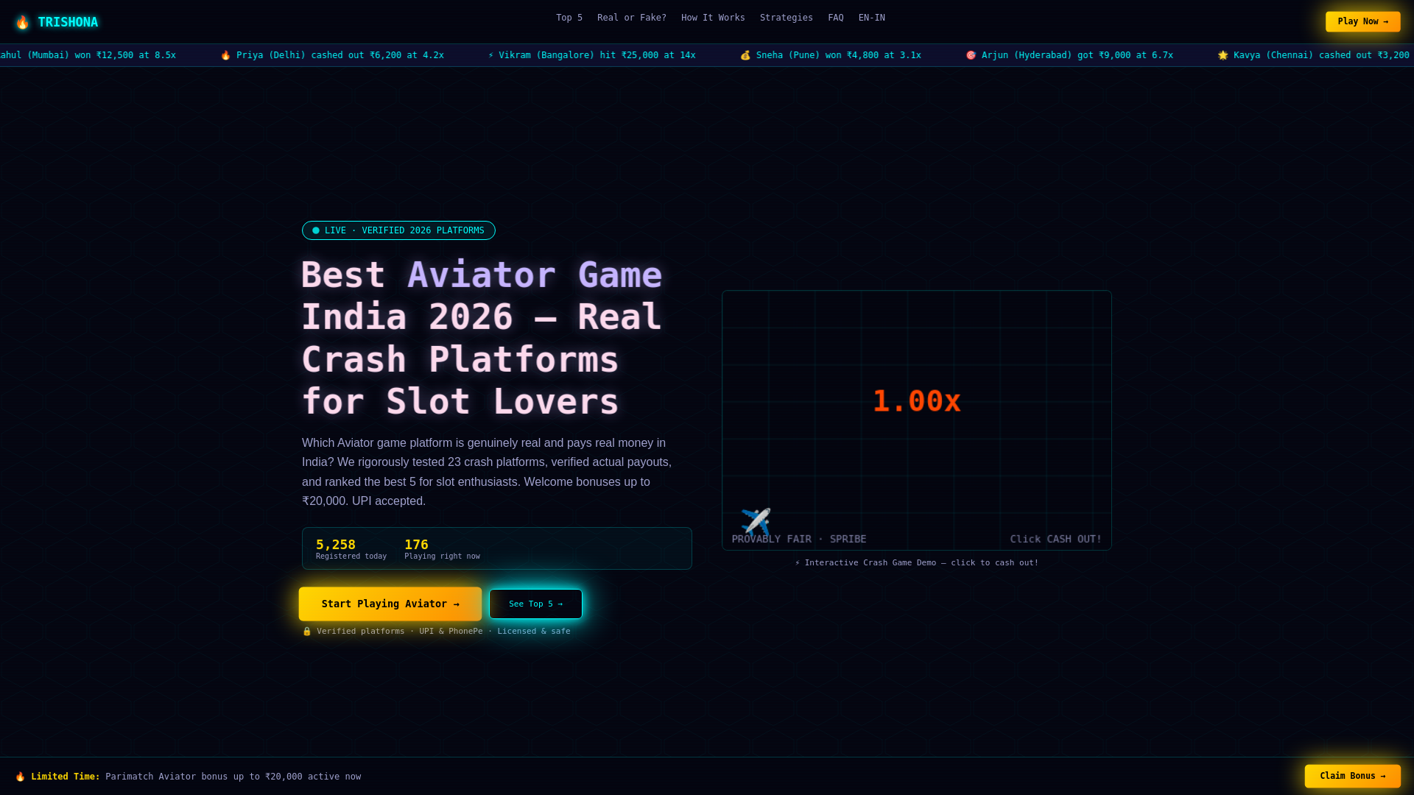Click the star icon beside Kavya ticker
This screenshot has height=795, width=1414.
pyautogui.click(x=1223, y=55)
